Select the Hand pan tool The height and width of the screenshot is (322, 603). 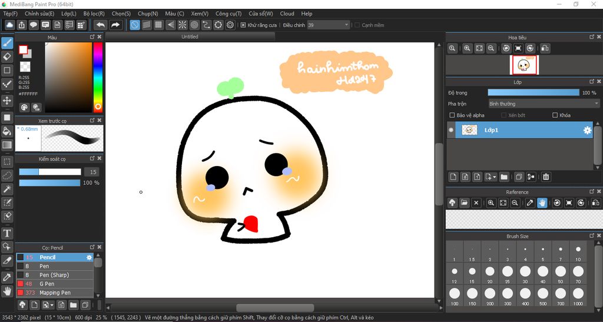coord(7,291)
